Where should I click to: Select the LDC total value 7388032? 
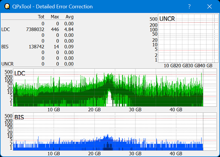click(35, 30)
